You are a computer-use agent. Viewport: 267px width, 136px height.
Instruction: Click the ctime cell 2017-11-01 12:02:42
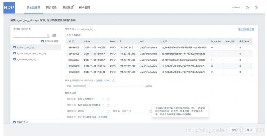point(95,72)
